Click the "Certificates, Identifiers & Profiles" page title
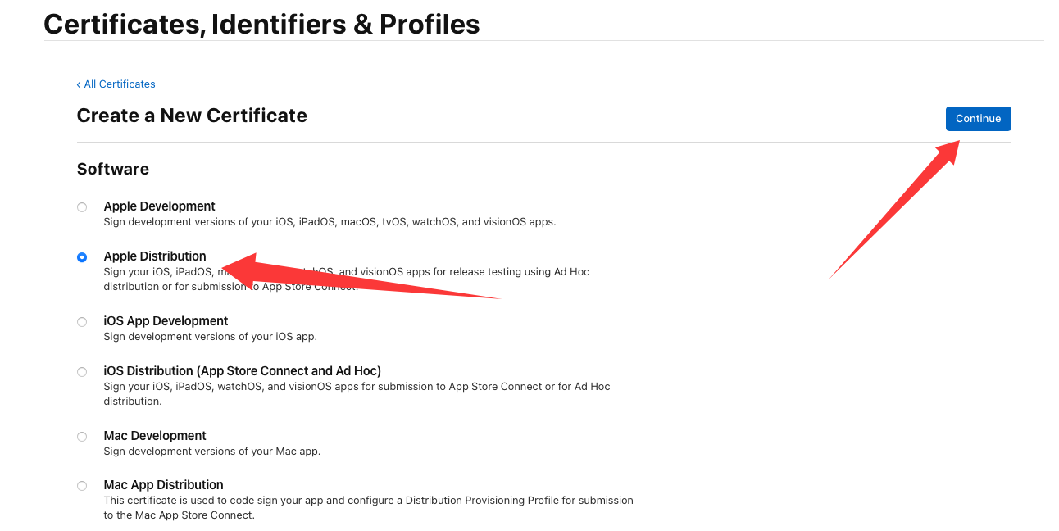This screenshot has height=531, width=1059. click(x=261, y=25)
